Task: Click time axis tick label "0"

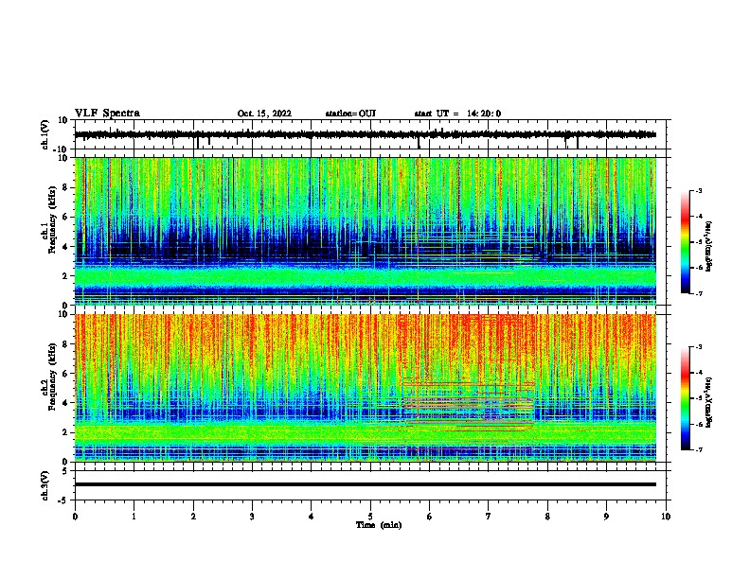Action: click(x=75, y=517)
